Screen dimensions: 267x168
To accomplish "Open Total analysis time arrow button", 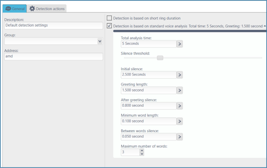I will (x=180, y=44).
